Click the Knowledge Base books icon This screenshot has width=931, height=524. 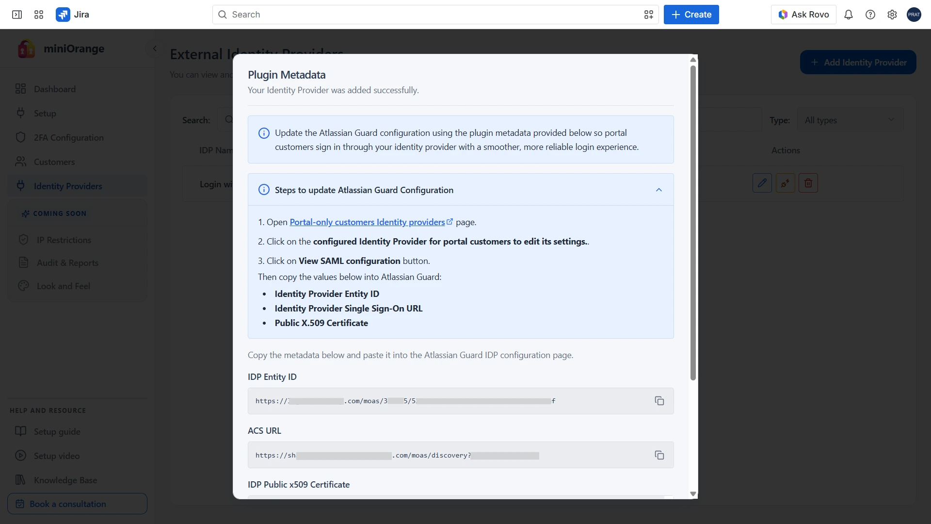pyautogui.click(x=20, y=480)
